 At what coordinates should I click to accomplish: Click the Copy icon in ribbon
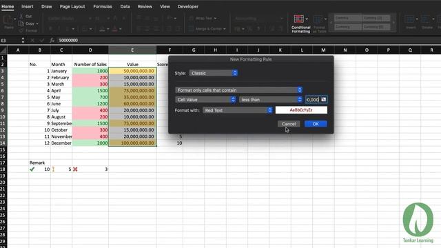pos(21,23)
